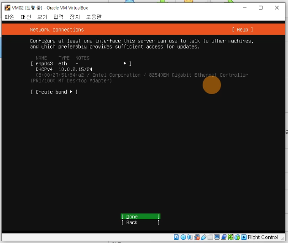Open the 파일 menu
This screenshot has height=243, width=288.
pyautogui.click(x=10, y=17)
